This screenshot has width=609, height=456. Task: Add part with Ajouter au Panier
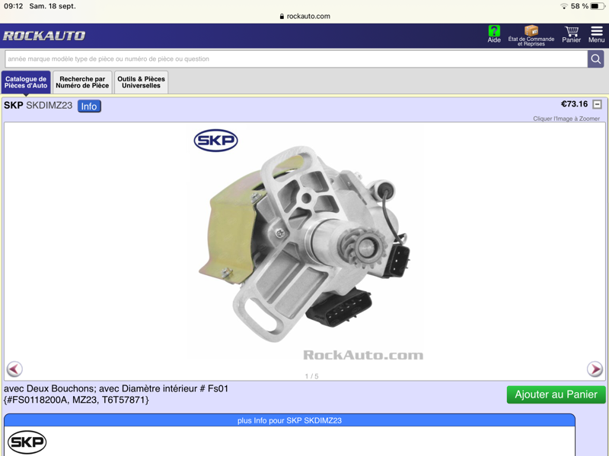(556, 394)
